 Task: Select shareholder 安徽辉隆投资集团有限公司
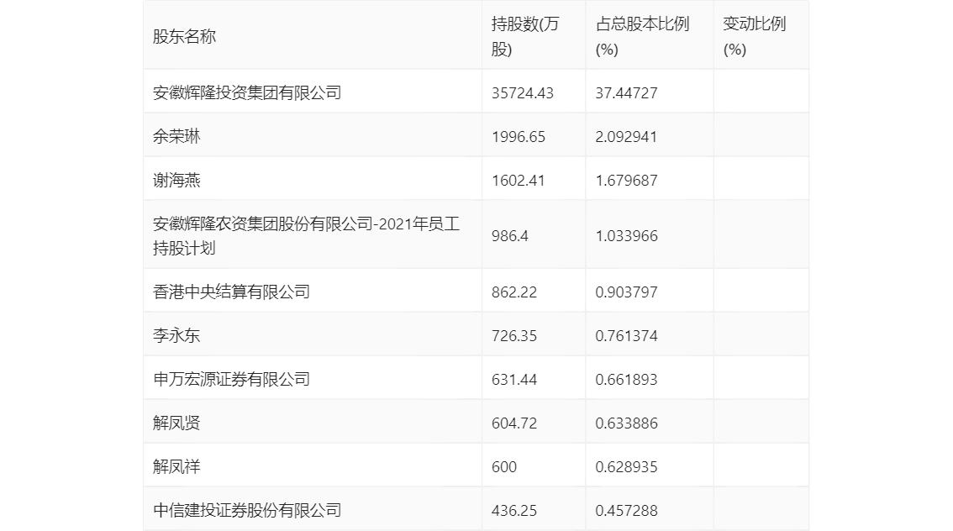(247, 93)
